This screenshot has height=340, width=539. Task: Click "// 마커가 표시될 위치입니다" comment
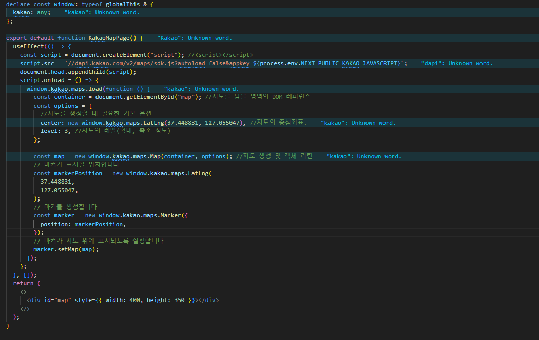click(x=76, y=165)
